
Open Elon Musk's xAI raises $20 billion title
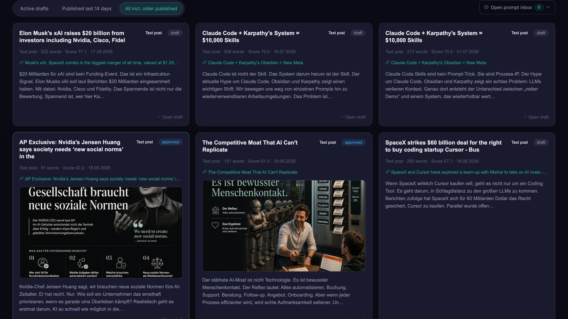coord(72,37)
